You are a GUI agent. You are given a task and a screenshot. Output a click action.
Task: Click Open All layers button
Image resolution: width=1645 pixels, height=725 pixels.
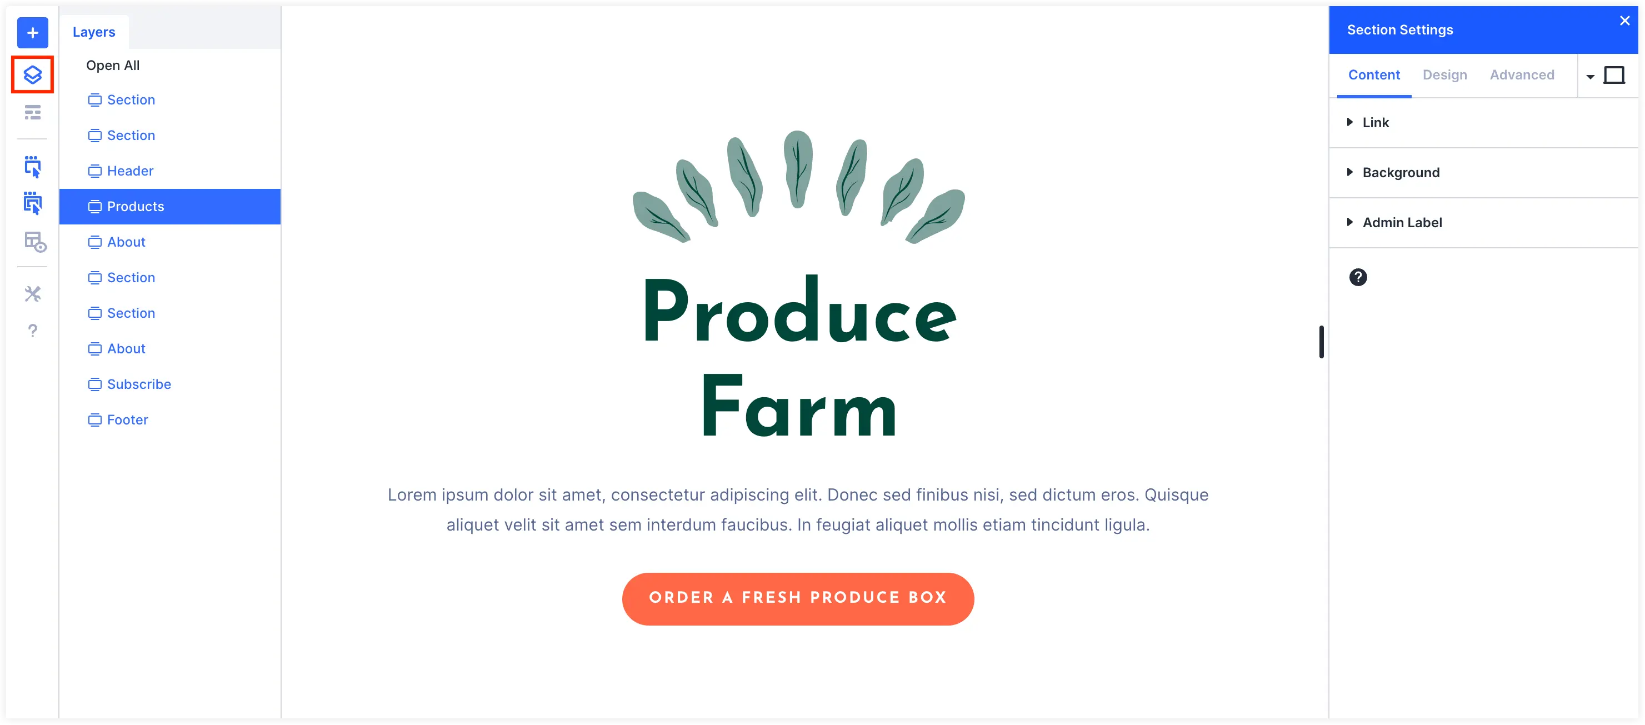[112, 65]
